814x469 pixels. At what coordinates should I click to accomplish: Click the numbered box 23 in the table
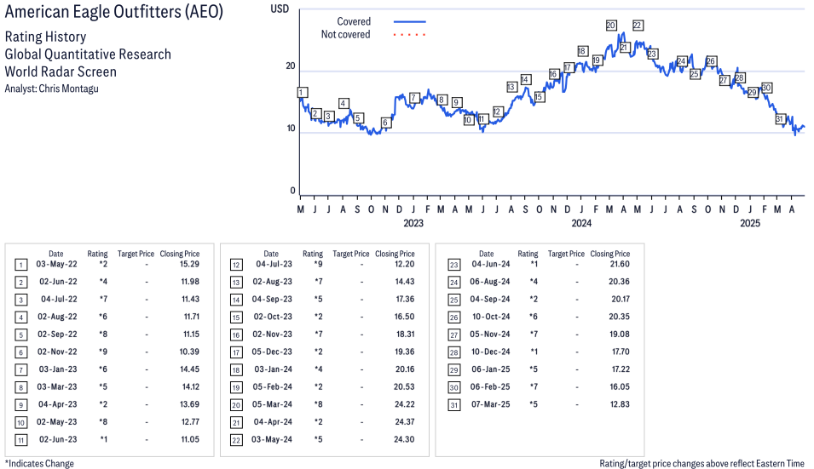coord(453,265)
